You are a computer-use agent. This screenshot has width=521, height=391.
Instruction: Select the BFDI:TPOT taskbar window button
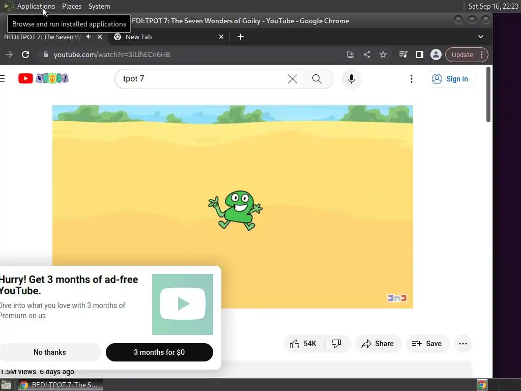click(60, 385)
